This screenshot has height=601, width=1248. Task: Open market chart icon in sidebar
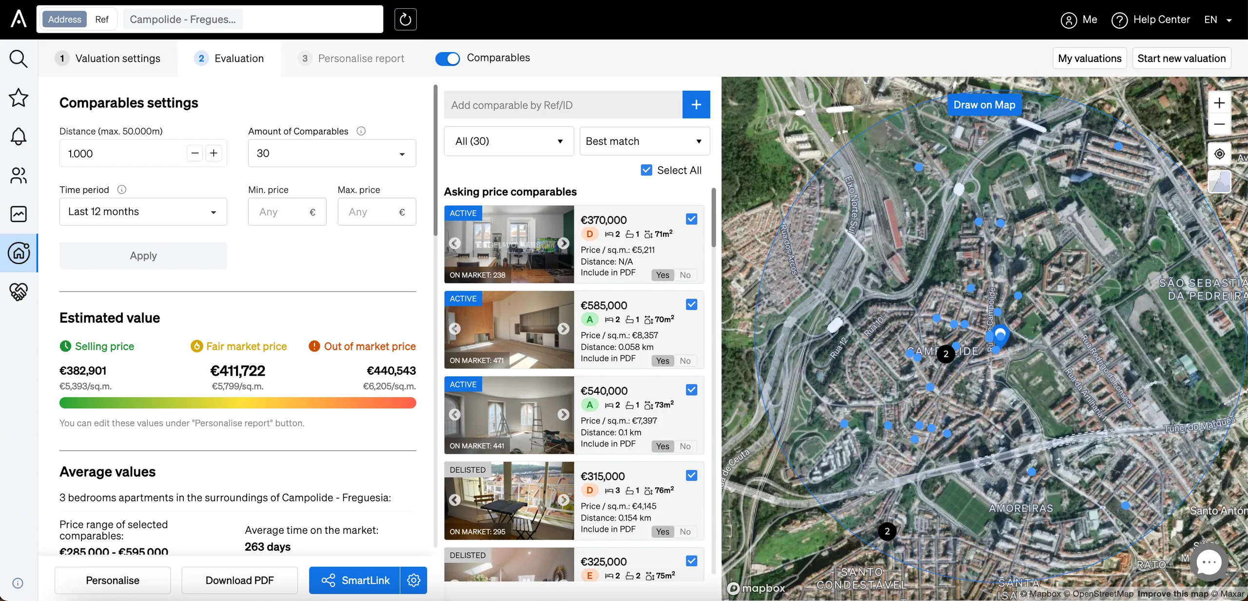(x=19, y=213)
